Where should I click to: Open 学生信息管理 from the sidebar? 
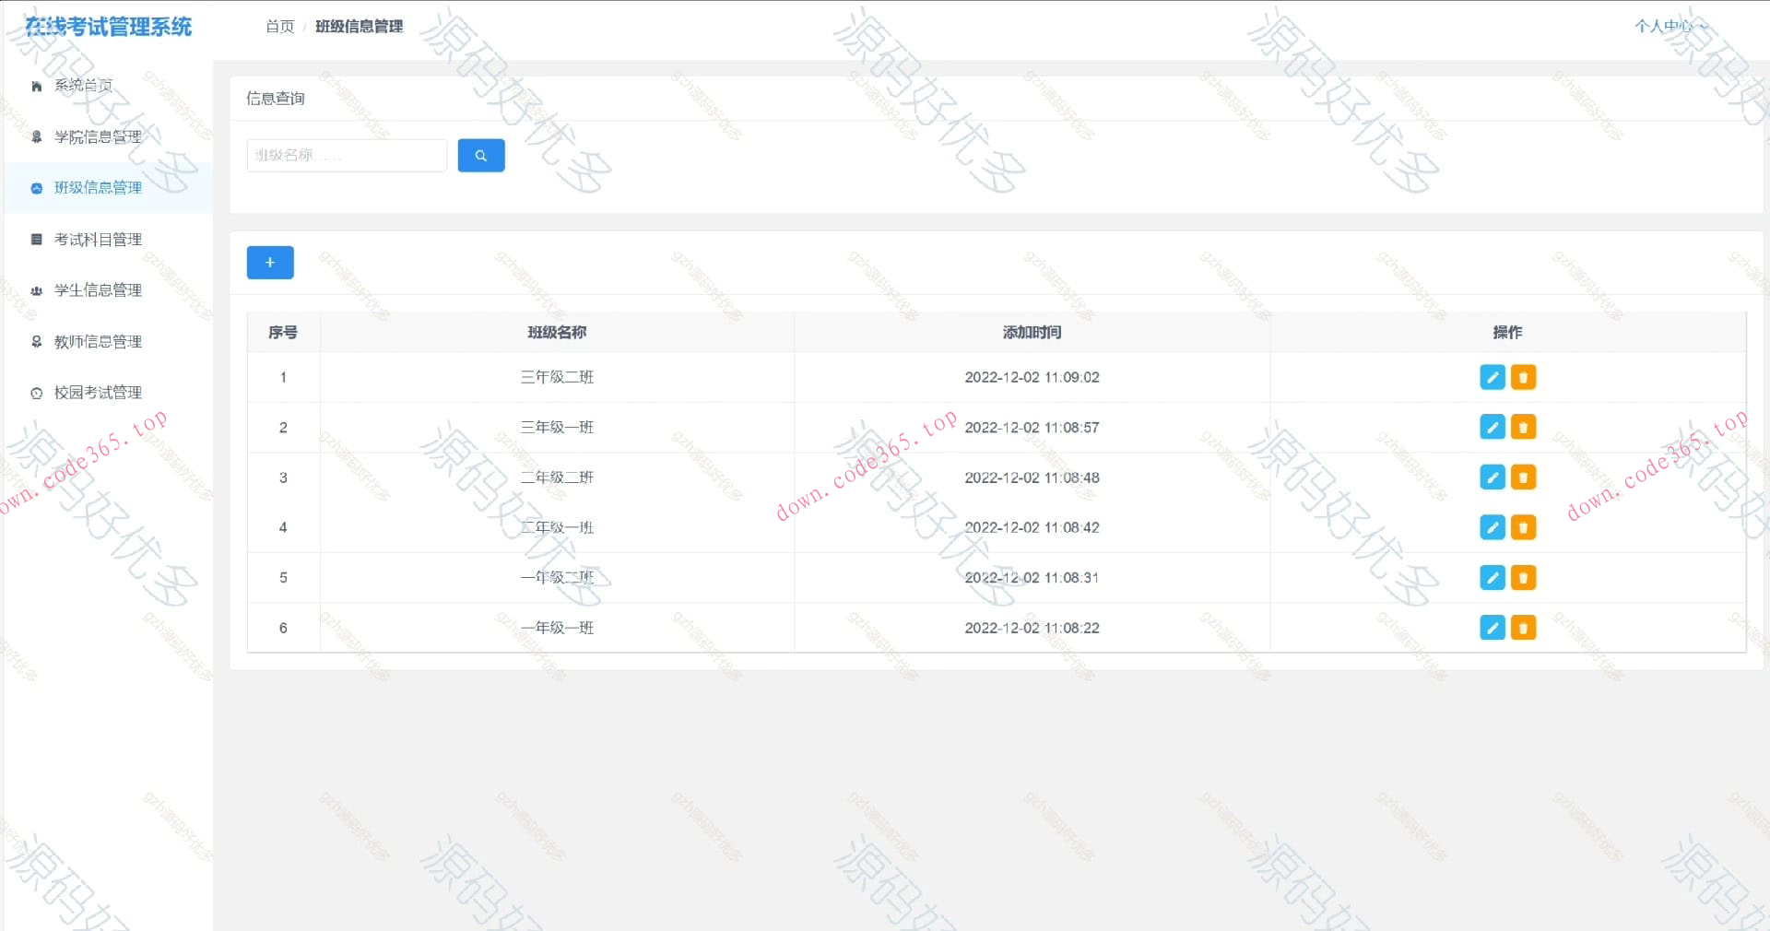[x=97, y=289]
